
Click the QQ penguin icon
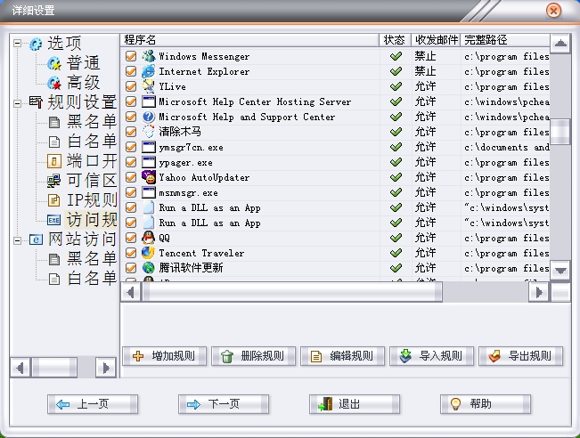coord(148,238)
